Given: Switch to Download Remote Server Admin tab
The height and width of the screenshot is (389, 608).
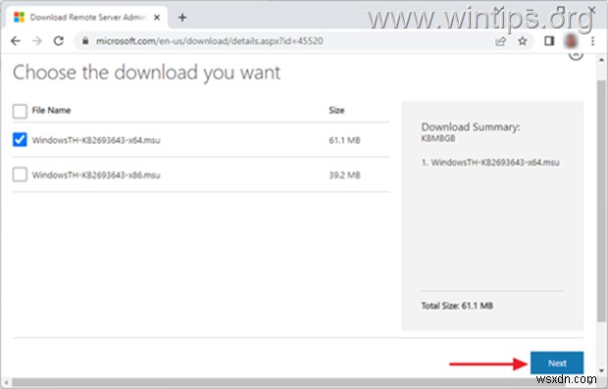Looking at the screenshot, I should [x=88, y=17].
